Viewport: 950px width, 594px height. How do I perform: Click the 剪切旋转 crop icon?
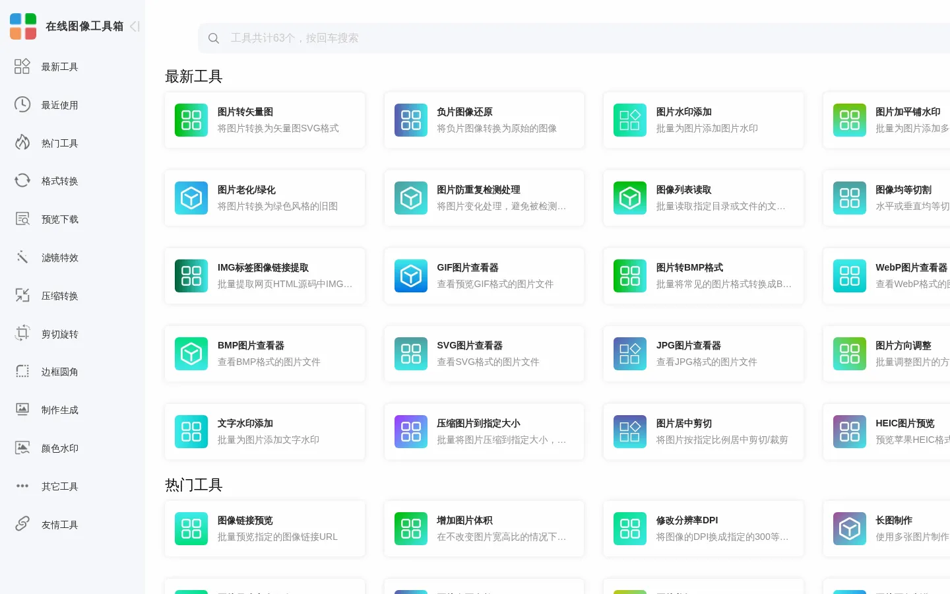point(22,333)
